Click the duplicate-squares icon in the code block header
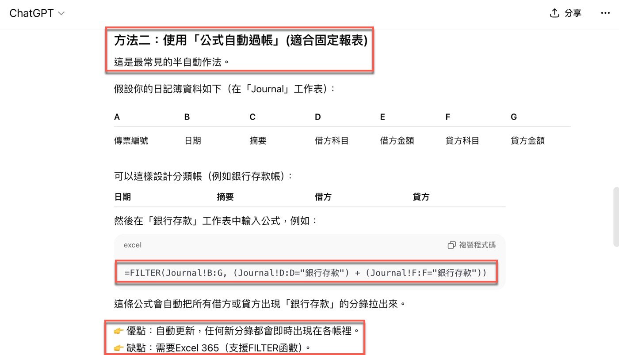 pos(451,245)
